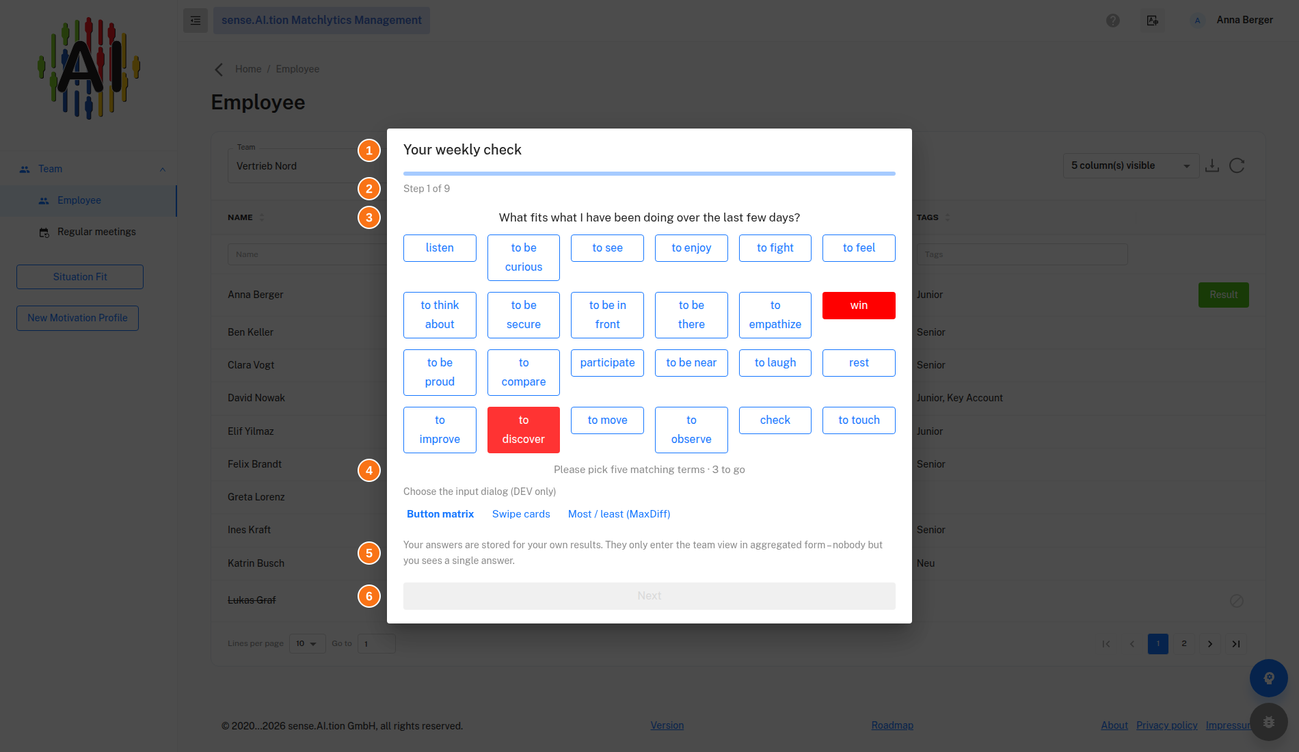
Task: Select the term 'to empathize'
Action: pyautogui.click(x=775, y=315)
